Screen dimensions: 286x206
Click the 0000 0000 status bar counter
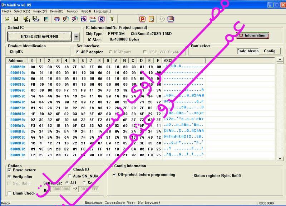266,203
